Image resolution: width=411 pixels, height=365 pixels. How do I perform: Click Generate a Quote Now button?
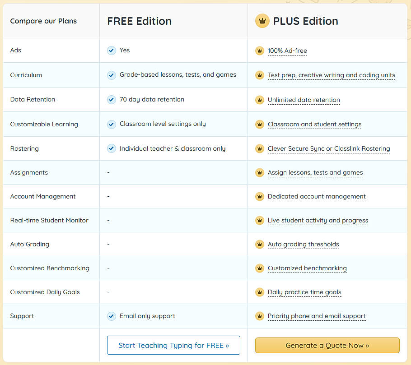tap(327, 345)
